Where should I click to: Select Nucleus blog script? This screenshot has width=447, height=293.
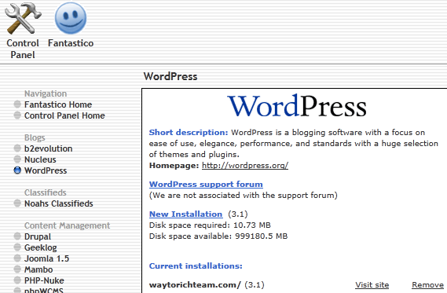point(40,159)
